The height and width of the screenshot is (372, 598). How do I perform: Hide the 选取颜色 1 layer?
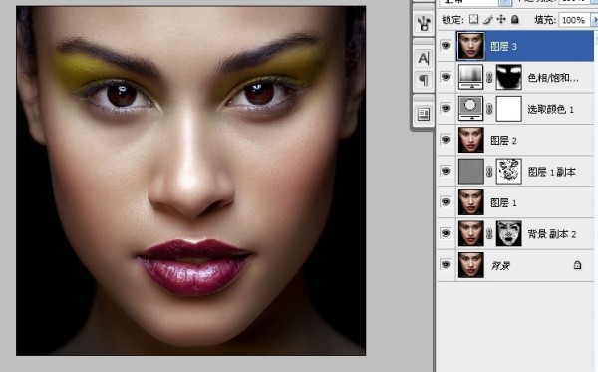pos(446,109)
